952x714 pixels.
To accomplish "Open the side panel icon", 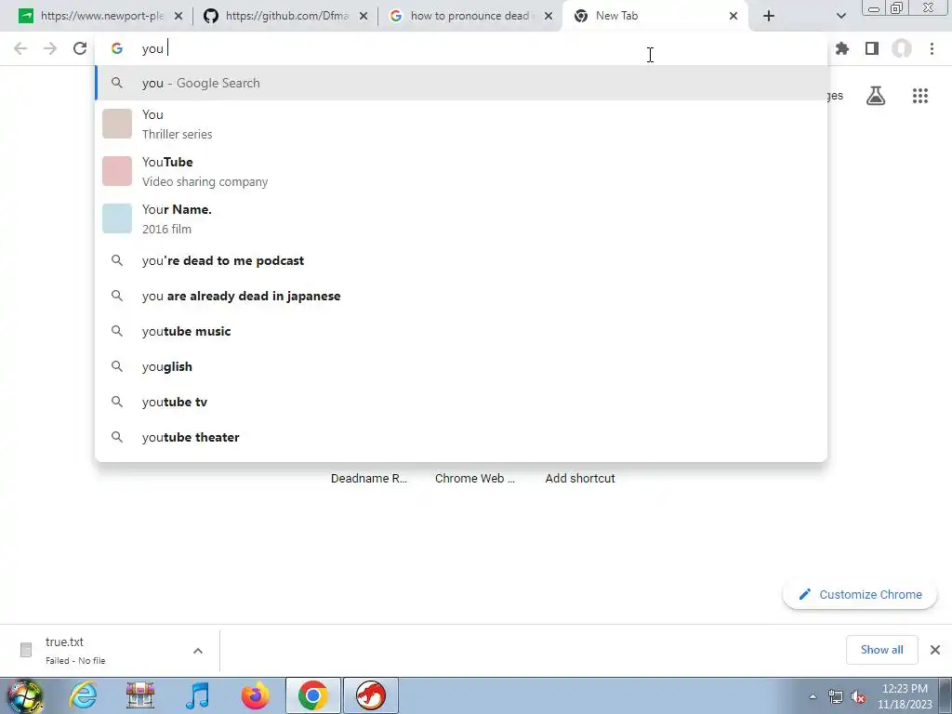I will [872, 48].
